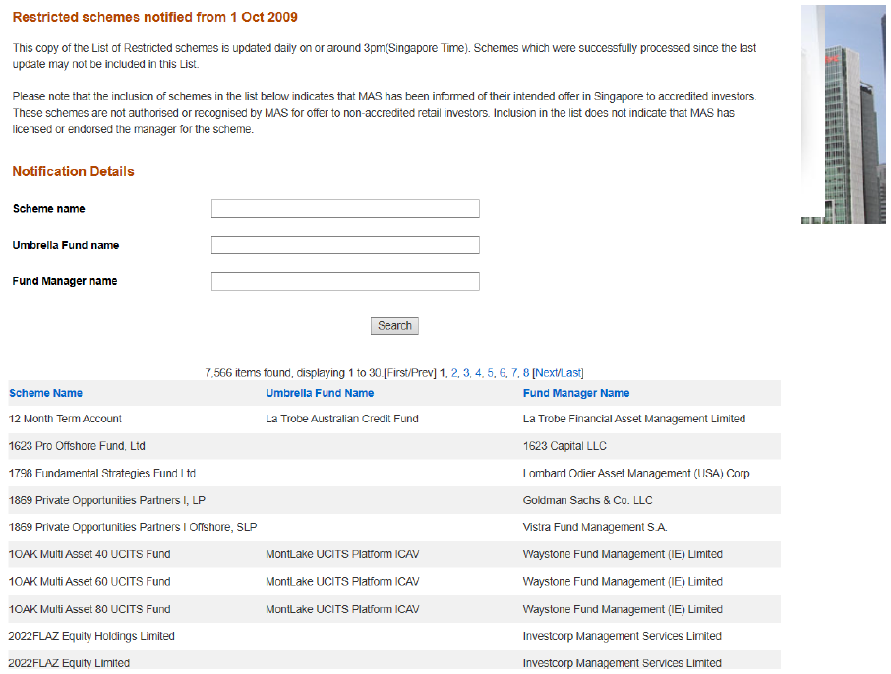
Task: Go to results page 7
Action: [514, 373]
